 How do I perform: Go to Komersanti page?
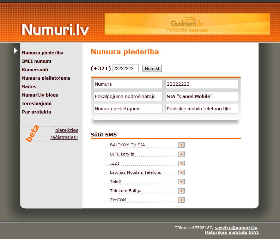tap(35, 69)
